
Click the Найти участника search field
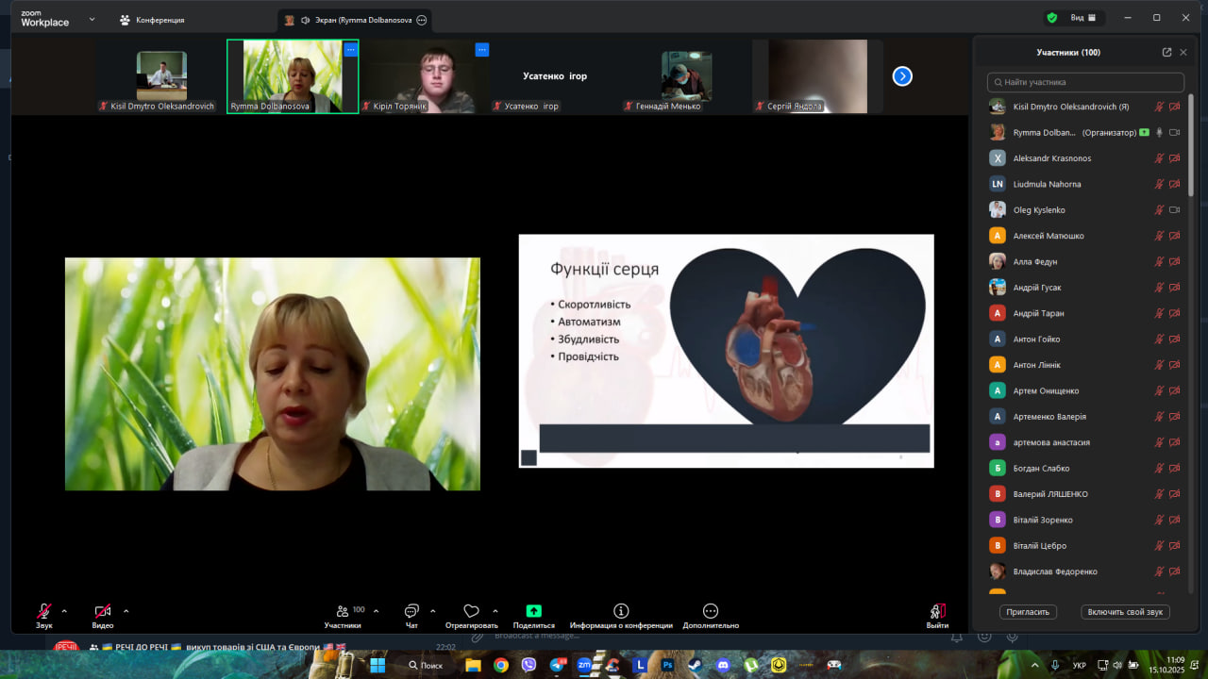(x=1085, y=83)
